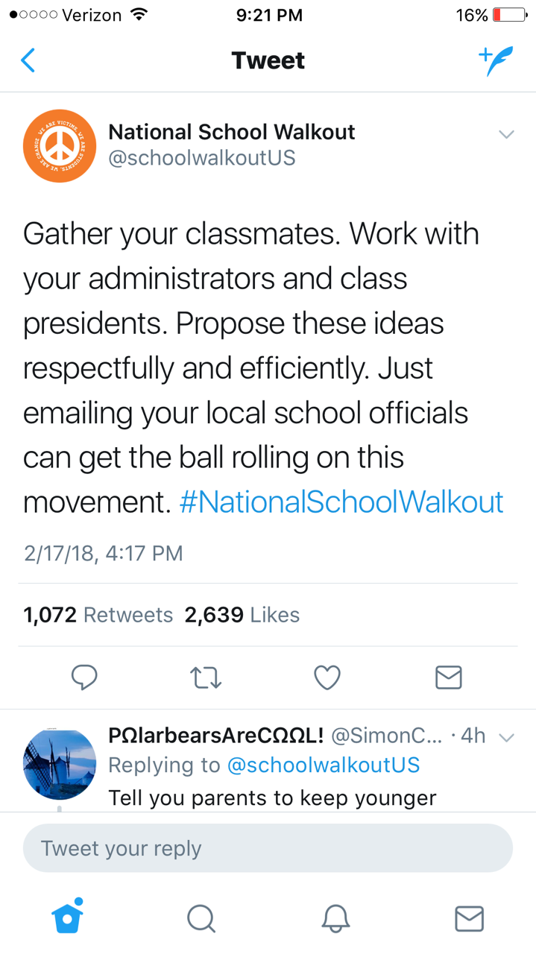Like the tweet with the heart icon
Screen dimensions: 536x954
pos(327,677)
